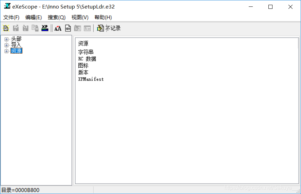Click the 字符串 line in right pane
The width and height of the screenshot is (301, 194).
pos(86,52)
